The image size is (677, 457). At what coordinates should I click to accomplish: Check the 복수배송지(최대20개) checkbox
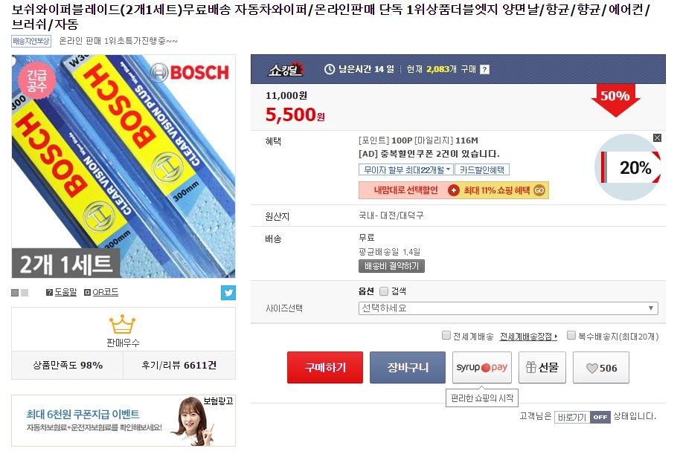coord(571,335)
